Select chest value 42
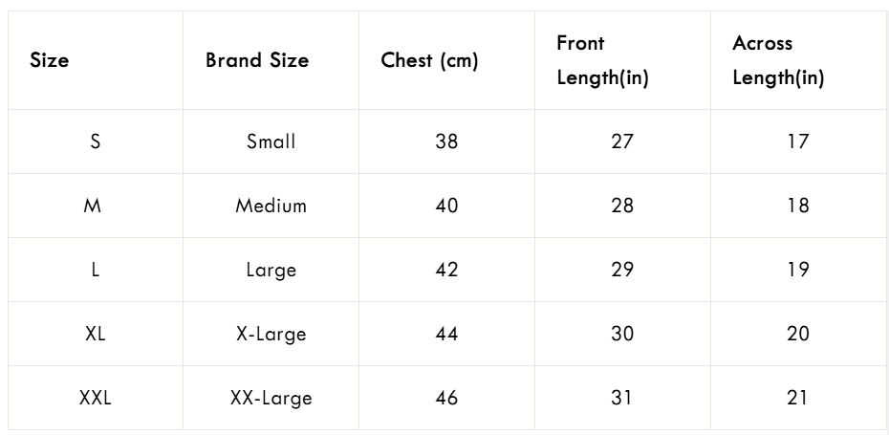This screenshot has height=435, width=889. pyautogui.click(x=446, y=270)
